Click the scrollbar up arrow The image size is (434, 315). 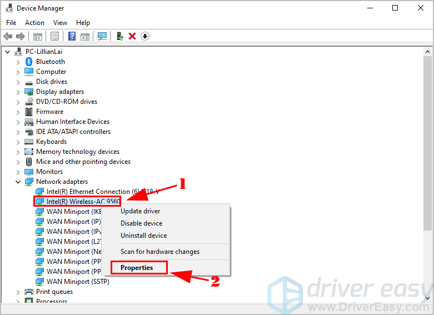tap(427, 52)
